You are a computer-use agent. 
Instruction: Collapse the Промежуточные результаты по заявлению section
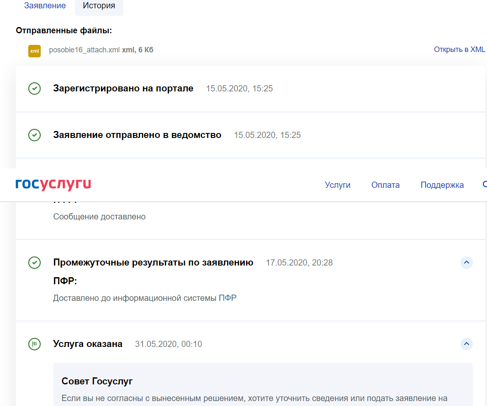tap(466, 262)
